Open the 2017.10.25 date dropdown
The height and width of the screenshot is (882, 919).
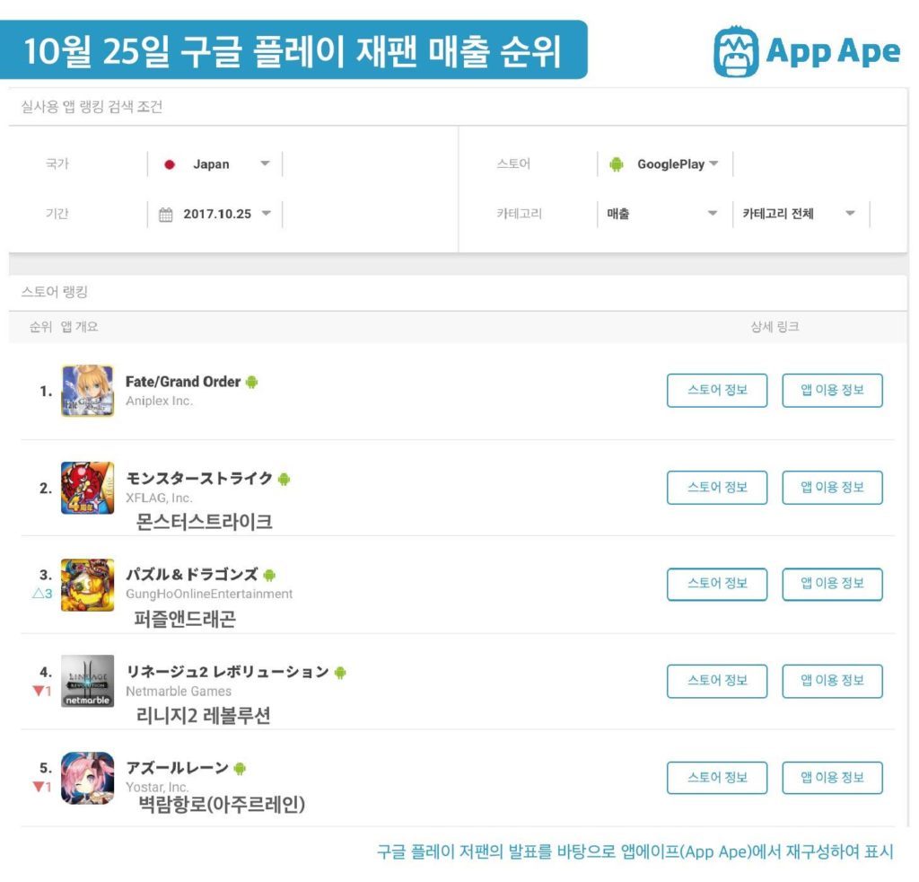click(215, 214)
